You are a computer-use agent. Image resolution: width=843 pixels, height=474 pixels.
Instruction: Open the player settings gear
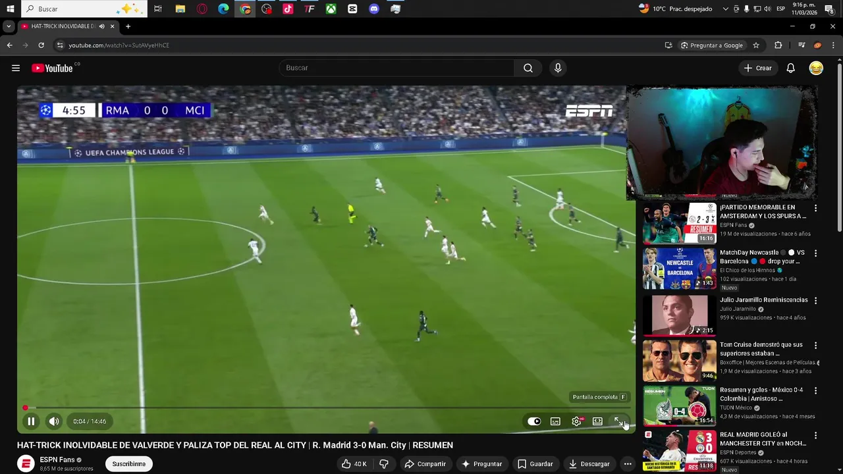tap(576, 421)
